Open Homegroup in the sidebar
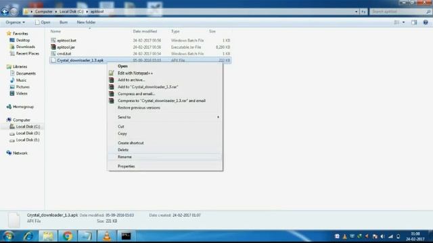This screenshot has height=243, width=433. pos(23,107)
